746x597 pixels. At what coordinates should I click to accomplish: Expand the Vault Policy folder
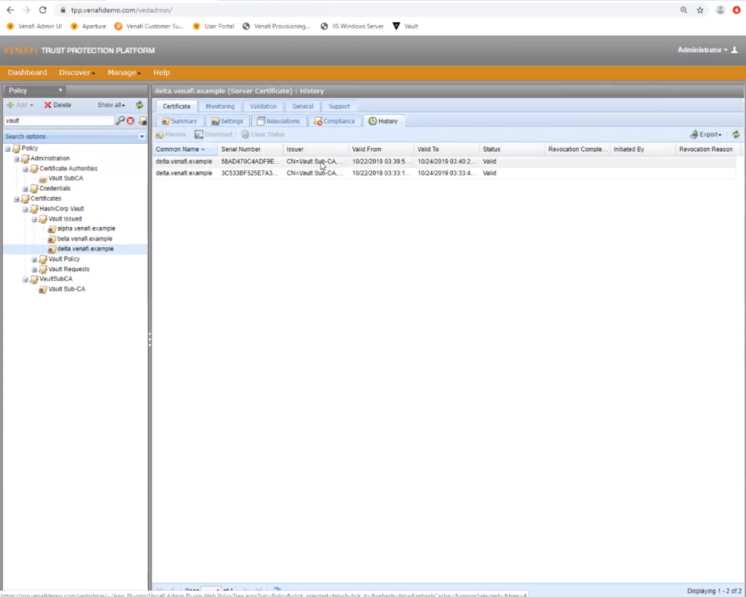[x=34, y=260]
